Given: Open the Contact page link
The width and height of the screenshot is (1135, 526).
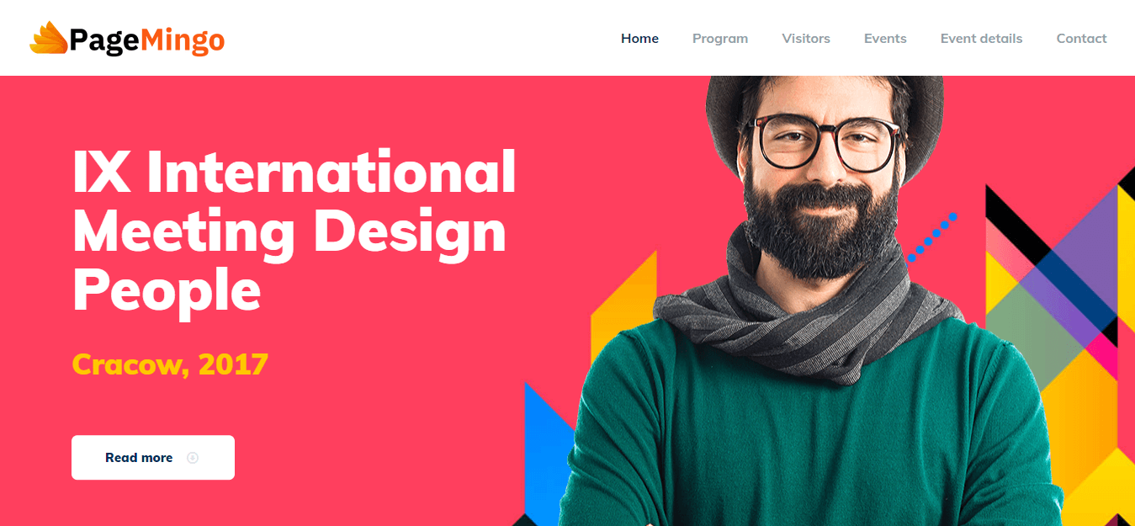Looking at the screenshot, I should pyautogui.click(x=1081, y=39).
